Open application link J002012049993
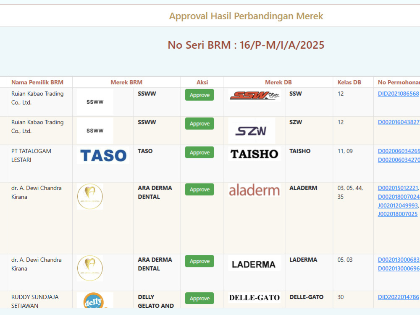This screenshot has height=315, width=420. (x=398, y=205)
